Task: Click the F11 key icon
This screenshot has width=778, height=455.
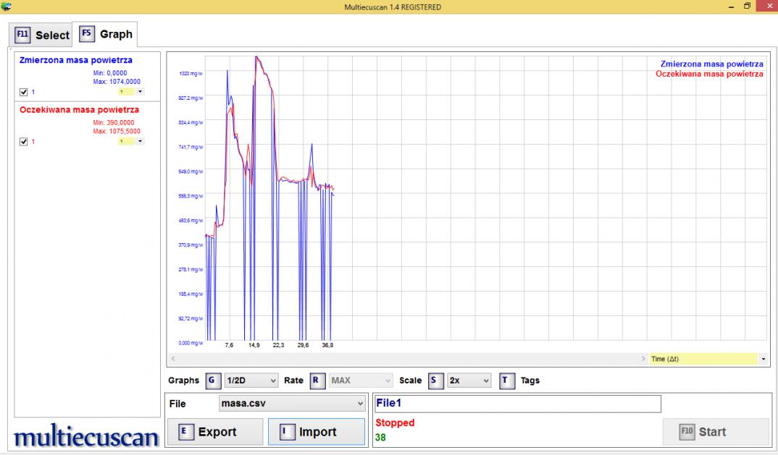Action: [x=22, y=35]
